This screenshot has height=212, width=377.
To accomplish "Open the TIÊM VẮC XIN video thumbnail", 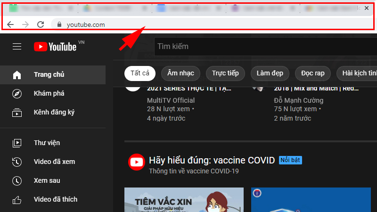I will click(184, 200).
